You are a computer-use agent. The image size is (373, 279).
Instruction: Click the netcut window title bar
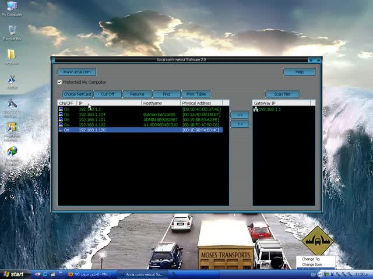click(181, 60)
